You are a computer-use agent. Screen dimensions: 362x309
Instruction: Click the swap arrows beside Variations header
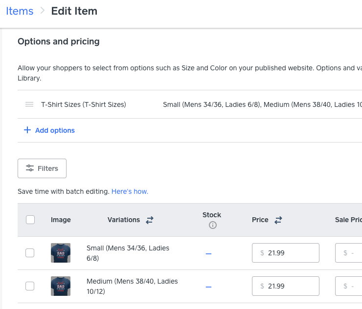(150, 220)
